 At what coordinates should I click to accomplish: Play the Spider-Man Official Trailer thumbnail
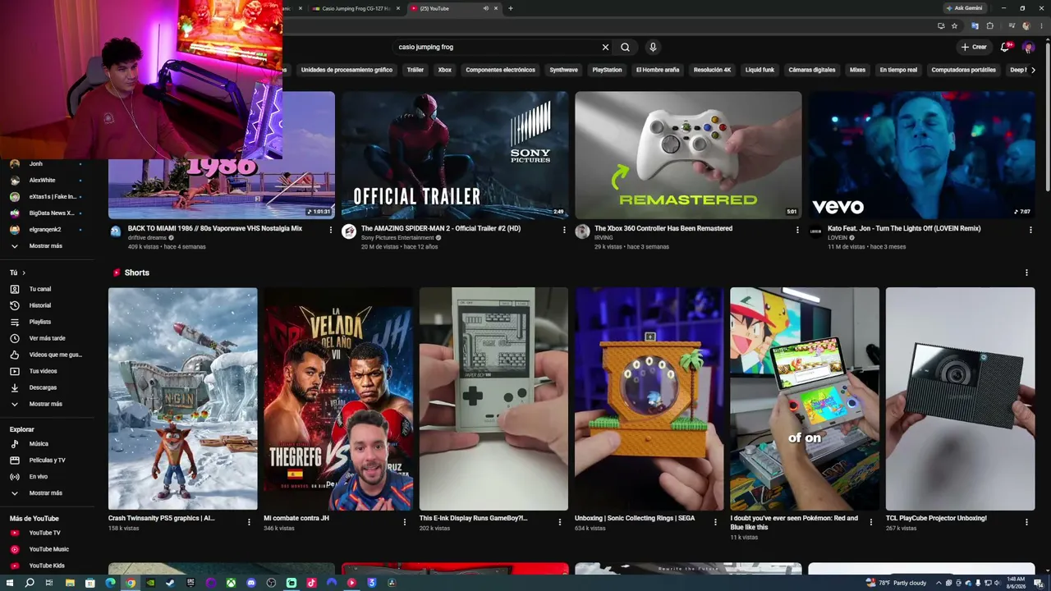pos(455,155)
